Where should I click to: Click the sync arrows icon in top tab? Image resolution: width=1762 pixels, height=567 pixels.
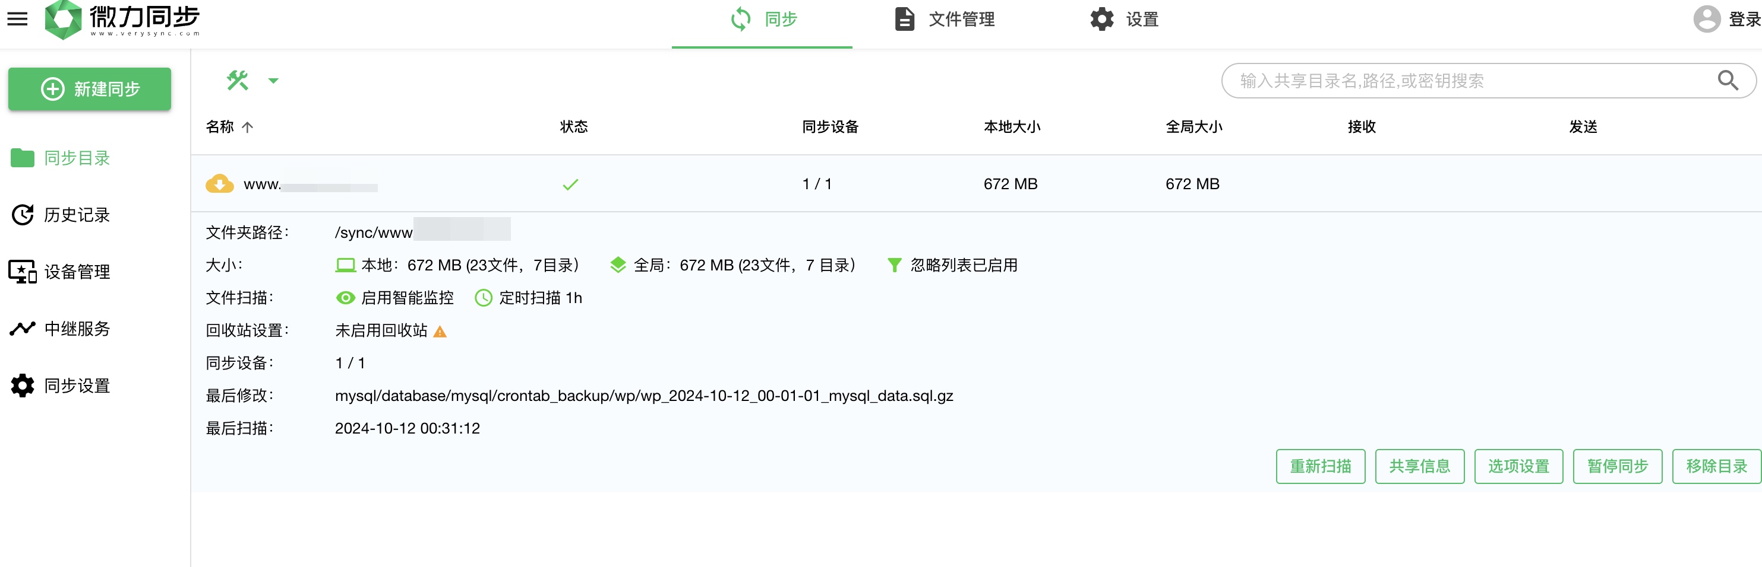coord(741,19)
